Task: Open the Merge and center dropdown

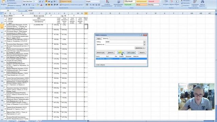Action: pos(83,5)
